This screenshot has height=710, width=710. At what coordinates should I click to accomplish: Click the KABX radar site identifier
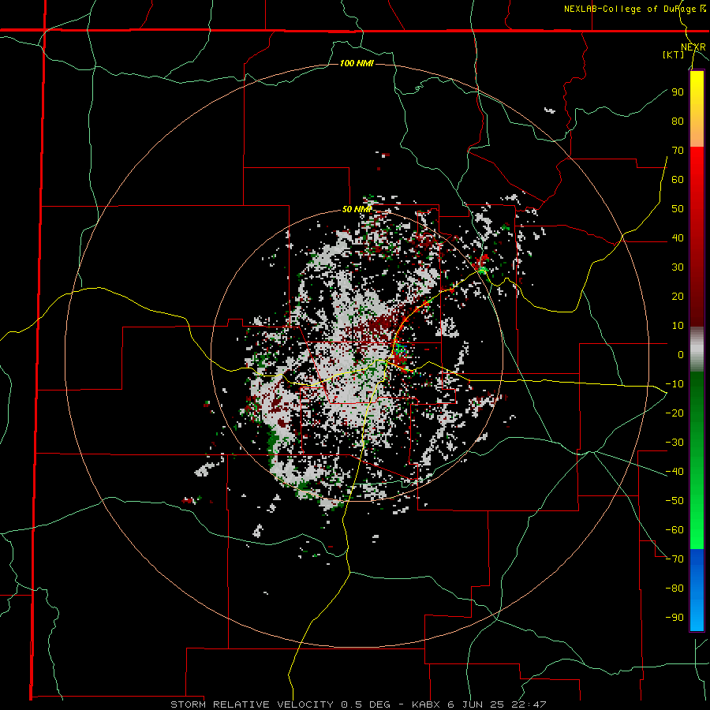pyautogui.click(x=427, y=704)
